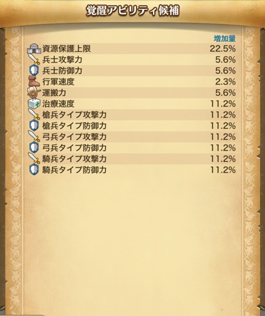The width and height of the screenshot is (265, 316).
Task: Click the 覚醒アビリティ候補 title banner
Action: [x=132, y=11]
